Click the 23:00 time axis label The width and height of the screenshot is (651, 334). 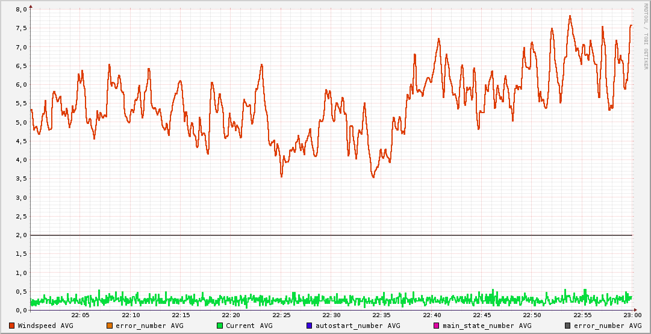pos(632,315)
